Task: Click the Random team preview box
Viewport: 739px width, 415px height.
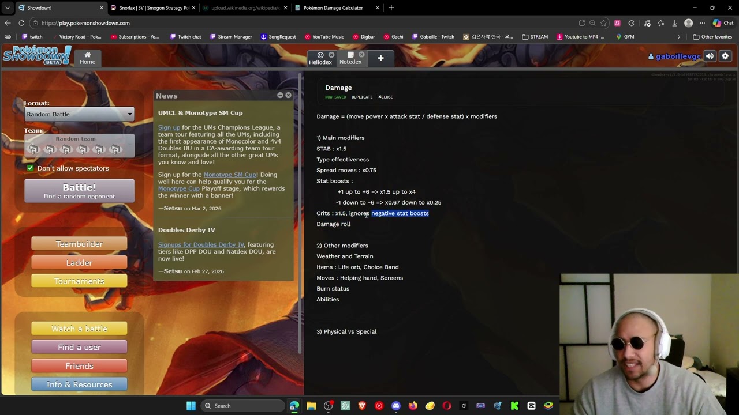Action: (x=79, y=146)
